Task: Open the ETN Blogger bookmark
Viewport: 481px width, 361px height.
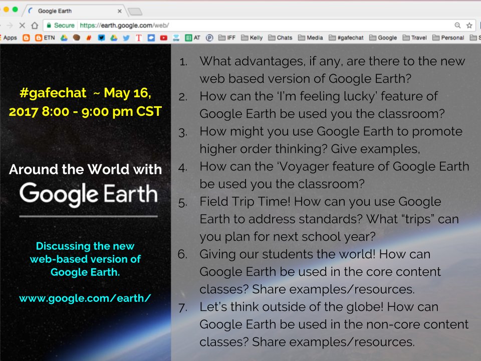Action: click(45, 38)
